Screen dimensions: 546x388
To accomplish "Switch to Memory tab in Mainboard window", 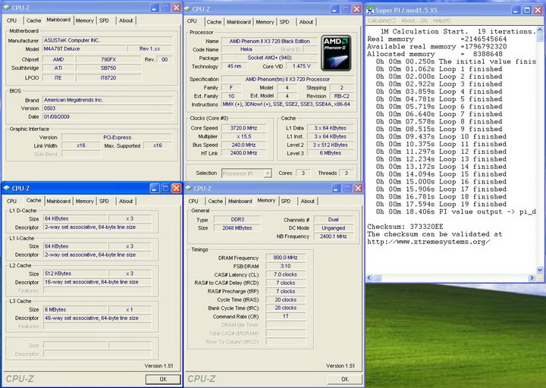I will click(85, 20).
